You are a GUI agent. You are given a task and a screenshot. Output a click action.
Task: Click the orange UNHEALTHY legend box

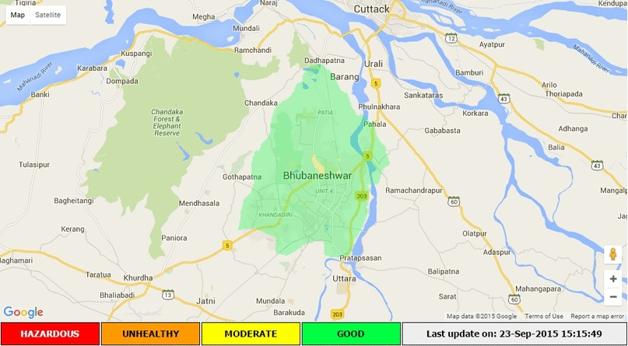151,334
